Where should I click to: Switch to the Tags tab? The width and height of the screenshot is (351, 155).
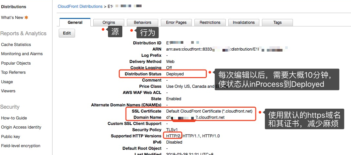coord(277,23)
